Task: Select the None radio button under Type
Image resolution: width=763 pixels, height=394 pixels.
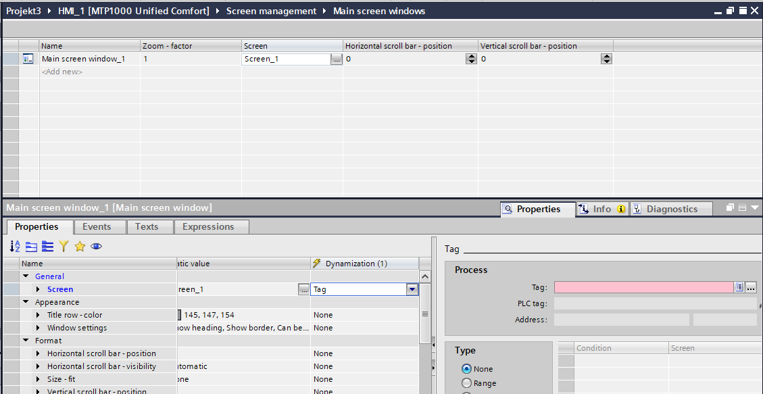Action: (466, 369)
